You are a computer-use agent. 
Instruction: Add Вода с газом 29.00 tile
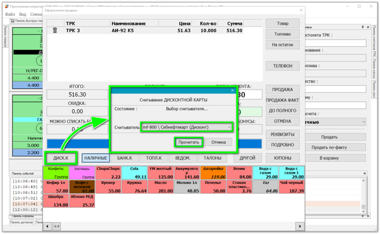pos(265,173)
